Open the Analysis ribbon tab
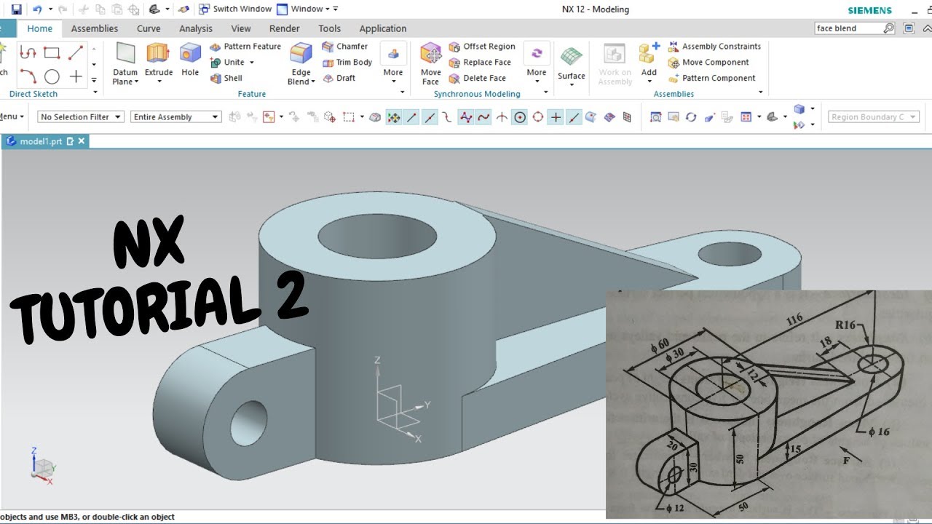The width and height of the screenshot is (932, 524). (196, 28)
